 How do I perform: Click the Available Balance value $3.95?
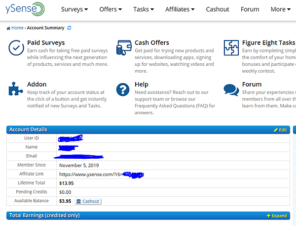pos(65,201)
